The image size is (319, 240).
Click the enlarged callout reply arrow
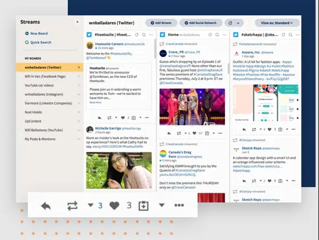pos(46,206)
